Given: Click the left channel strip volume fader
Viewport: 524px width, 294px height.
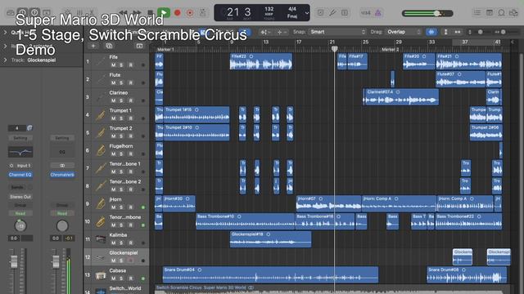Looking at the screenshot, I should (x=14, y=261).
